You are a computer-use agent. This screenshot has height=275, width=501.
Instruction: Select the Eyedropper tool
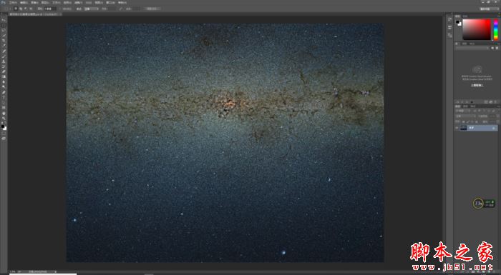(x=4, y=45)
